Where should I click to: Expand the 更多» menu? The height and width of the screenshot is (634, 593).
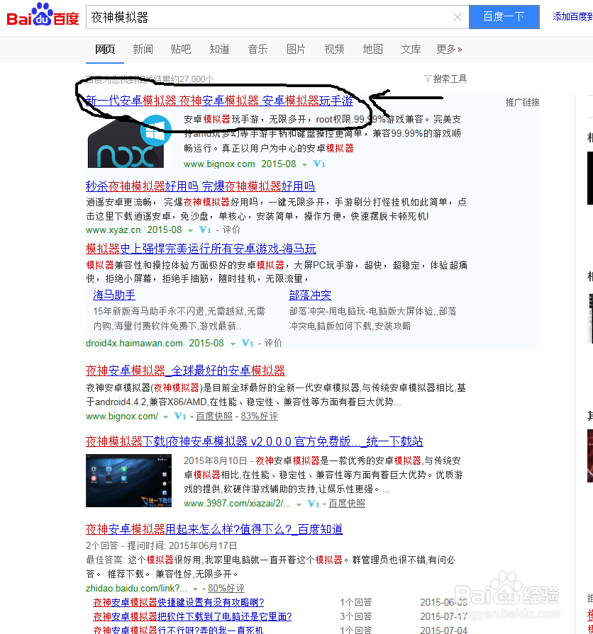tap(449, 50)
